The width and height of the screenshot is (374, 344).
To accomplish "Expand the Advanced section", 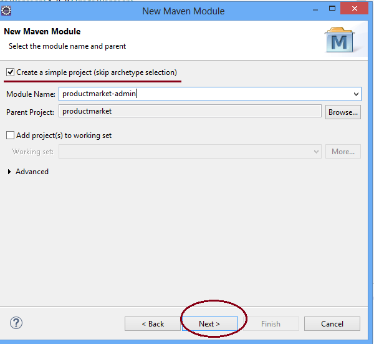I will (9, 172).
